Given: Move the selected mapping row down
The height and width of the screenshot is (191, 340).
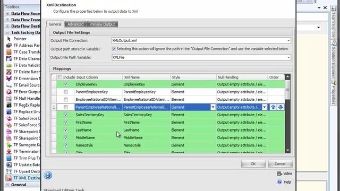Looking at the screenshot, I should click(280, 107).
